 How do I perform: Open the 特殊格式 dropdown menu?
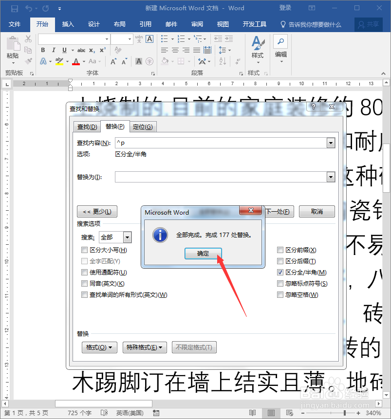[145, 347]
